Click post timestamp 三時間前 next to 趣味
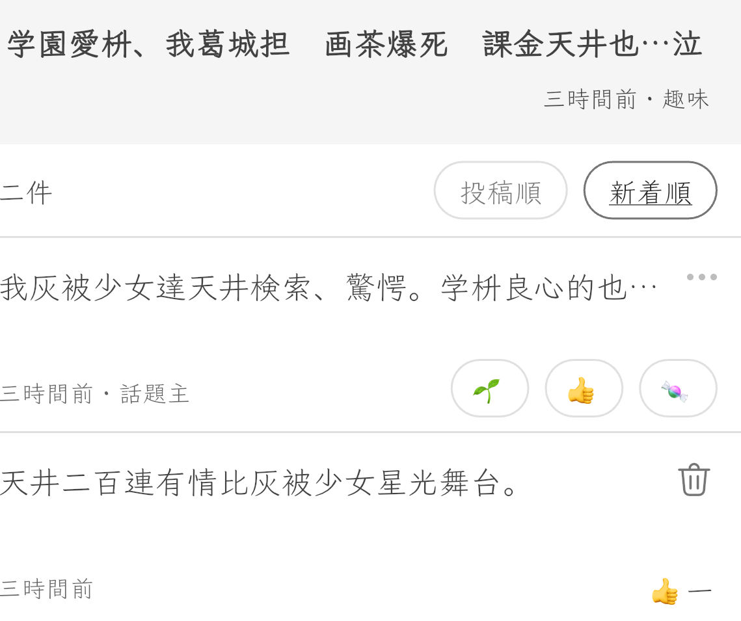The height and width of the screenshot is (621, 741). coord(590,99)
